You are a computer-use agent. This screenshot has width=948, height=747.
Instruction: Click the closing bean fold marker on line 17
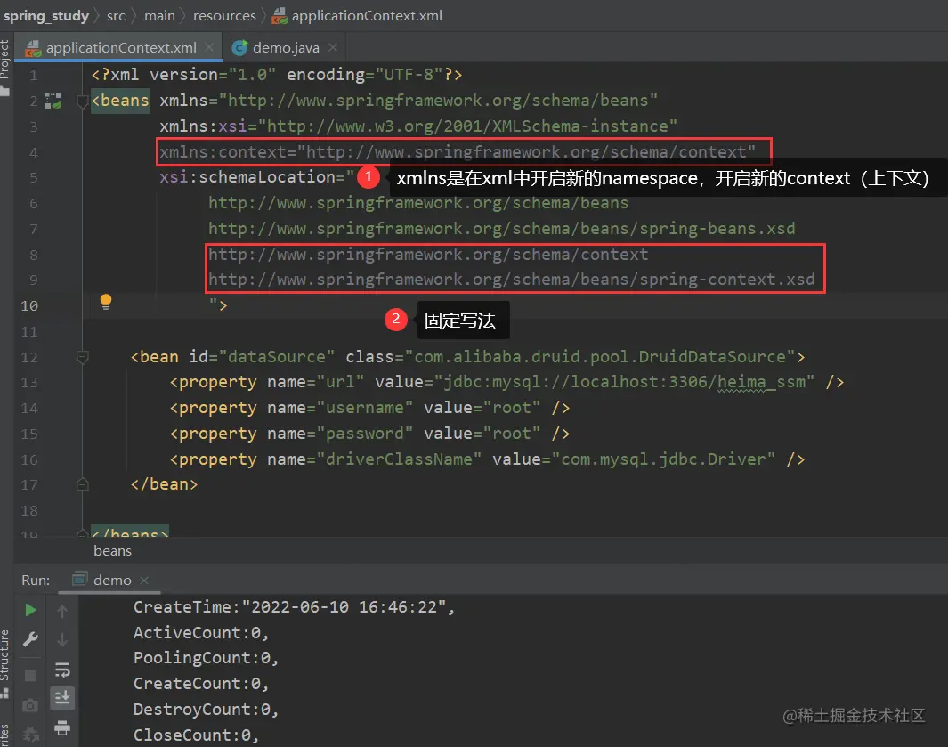coord(83,484)
